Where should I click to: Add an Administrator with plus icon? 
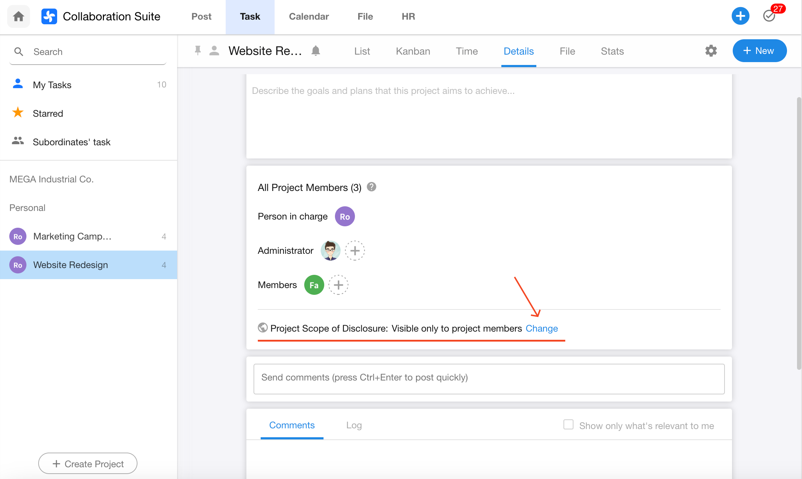tap(355, 251)
